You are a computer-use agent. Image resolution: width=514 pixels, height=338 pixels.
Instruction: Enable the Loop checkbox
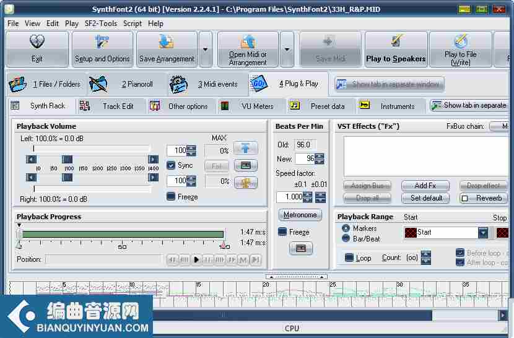[x=349, y=258]
